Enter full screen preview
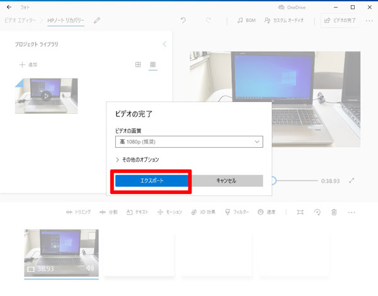 click(352, 180)
